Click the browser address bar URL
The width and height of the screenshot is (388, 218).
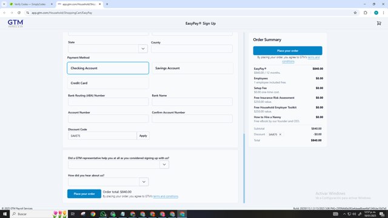tap(62, 13)
